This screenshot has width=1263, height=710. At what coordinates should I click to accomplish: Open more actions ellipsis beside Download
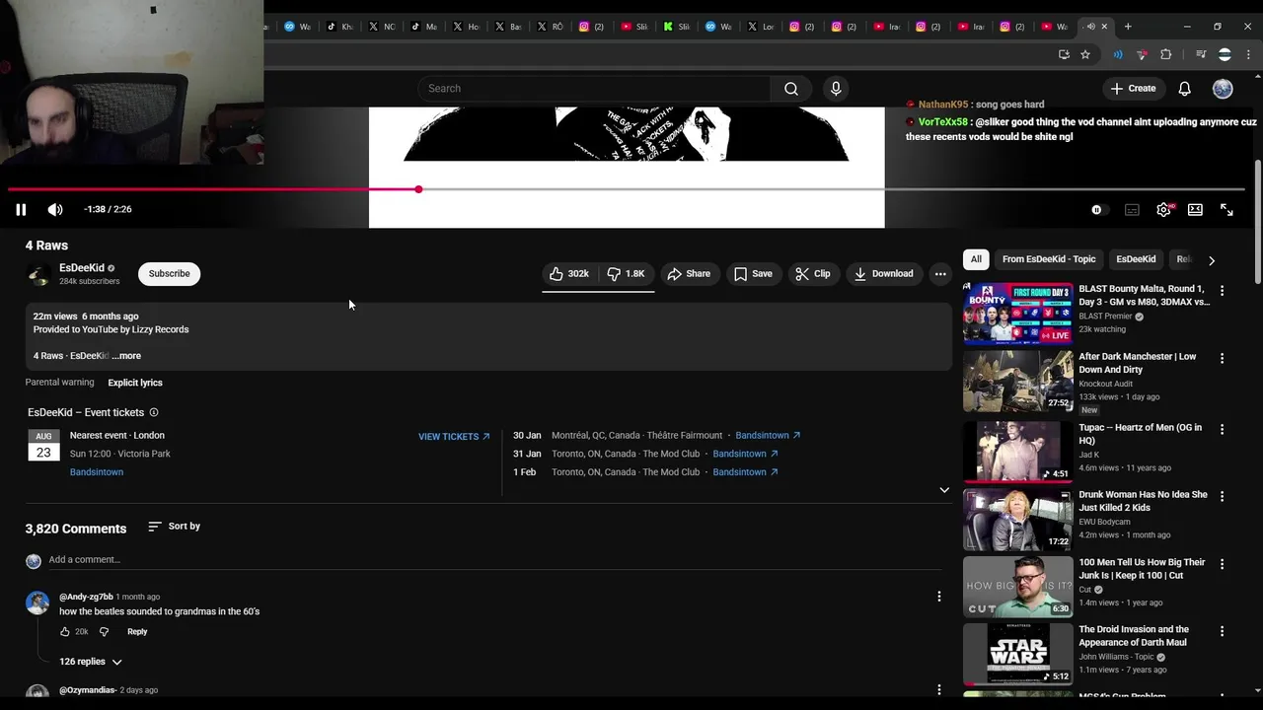[940, 273]
